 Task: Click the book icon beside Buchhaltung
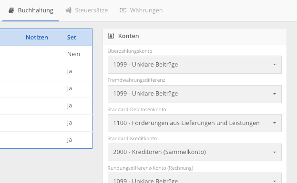[x=11, y=10]
